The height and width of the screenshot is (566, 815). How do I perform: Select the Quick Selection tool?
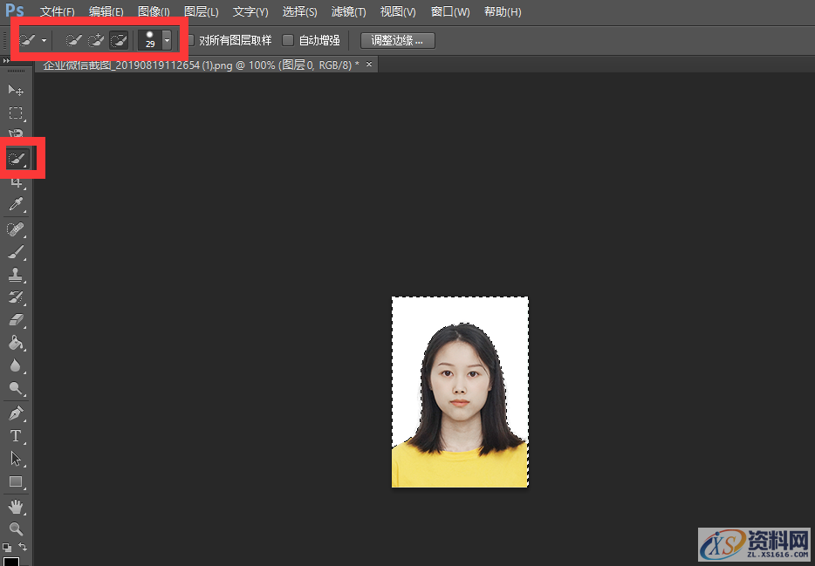(16, 158)
